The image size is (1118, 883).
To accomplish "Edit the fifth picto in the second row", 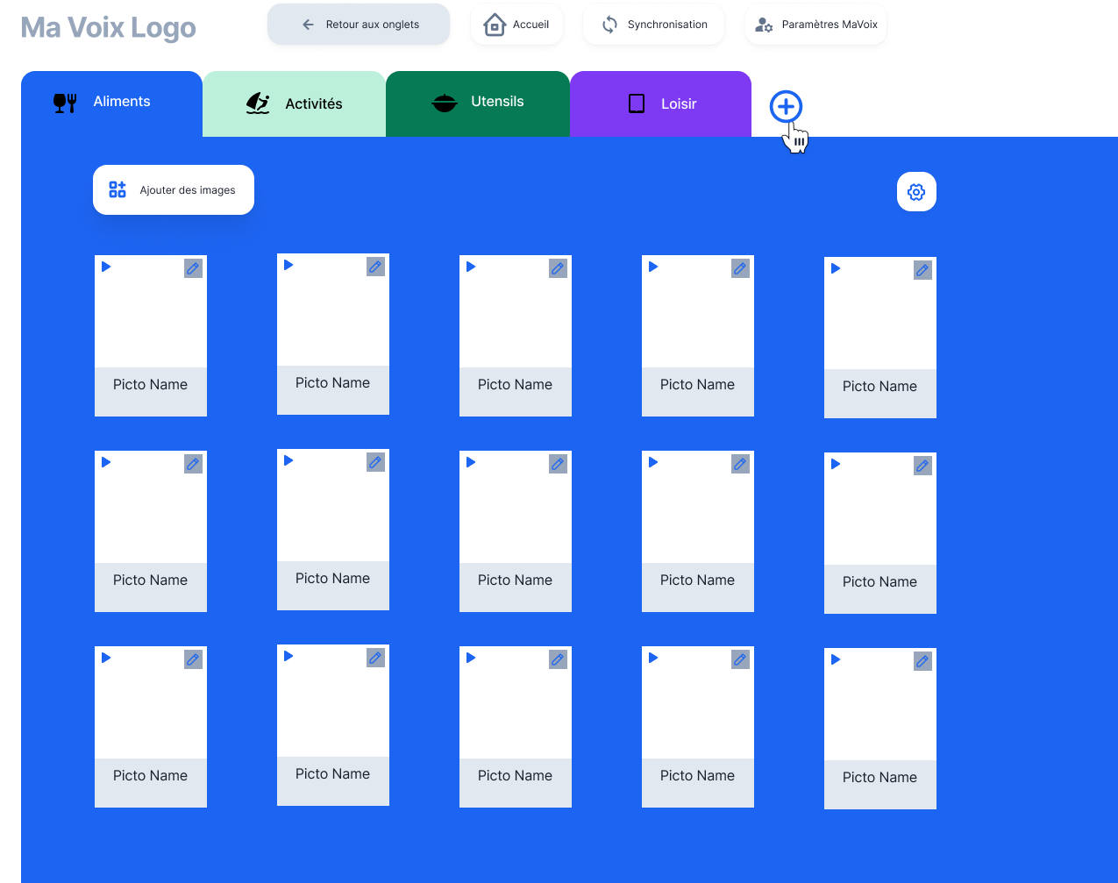I will [x=923, y=466].
